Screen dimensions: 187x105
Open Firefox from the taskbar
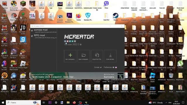point(74,102)
